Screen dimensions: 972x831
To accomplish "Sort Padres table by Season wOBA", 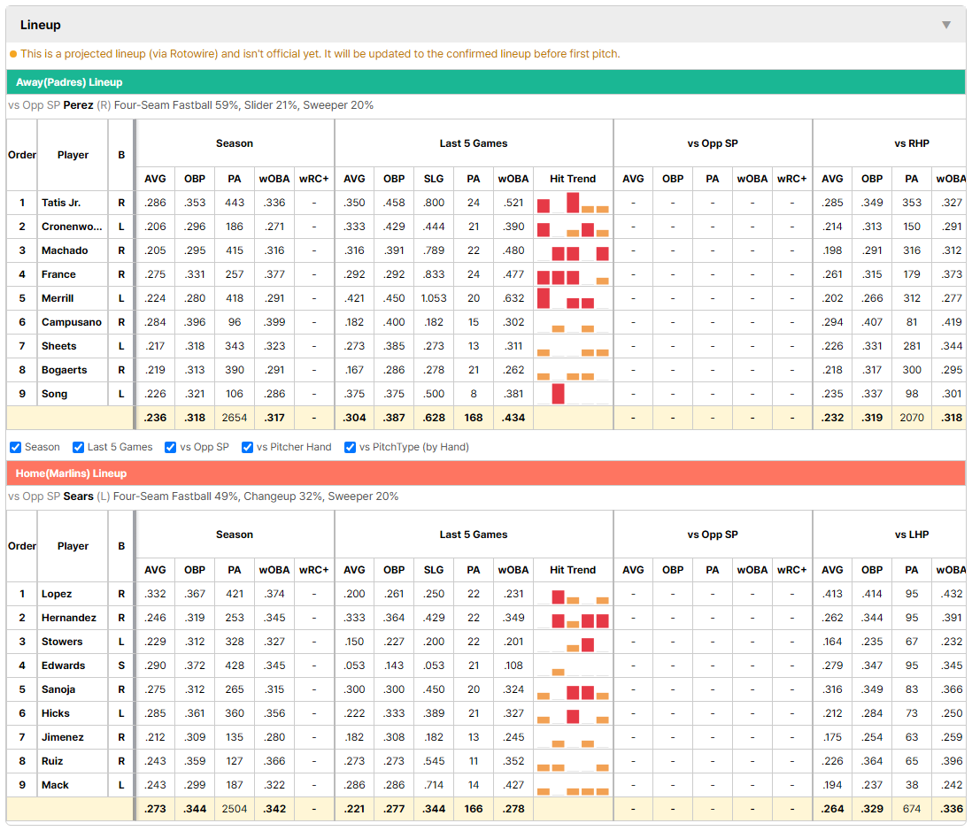I will click(274, 179).
